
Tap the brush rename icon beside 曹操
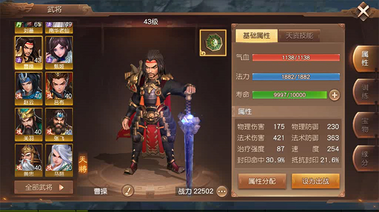128,191
